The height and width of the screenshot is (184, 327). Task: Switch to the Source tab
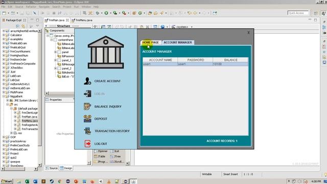(52, 168)
